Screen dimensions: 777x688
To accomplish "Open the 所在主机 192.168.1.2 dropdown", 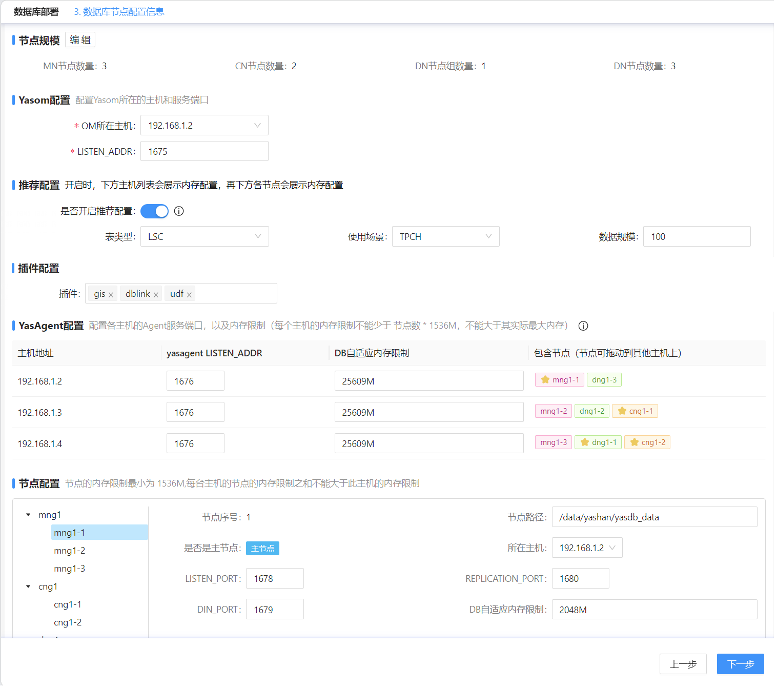I will 587,548.
